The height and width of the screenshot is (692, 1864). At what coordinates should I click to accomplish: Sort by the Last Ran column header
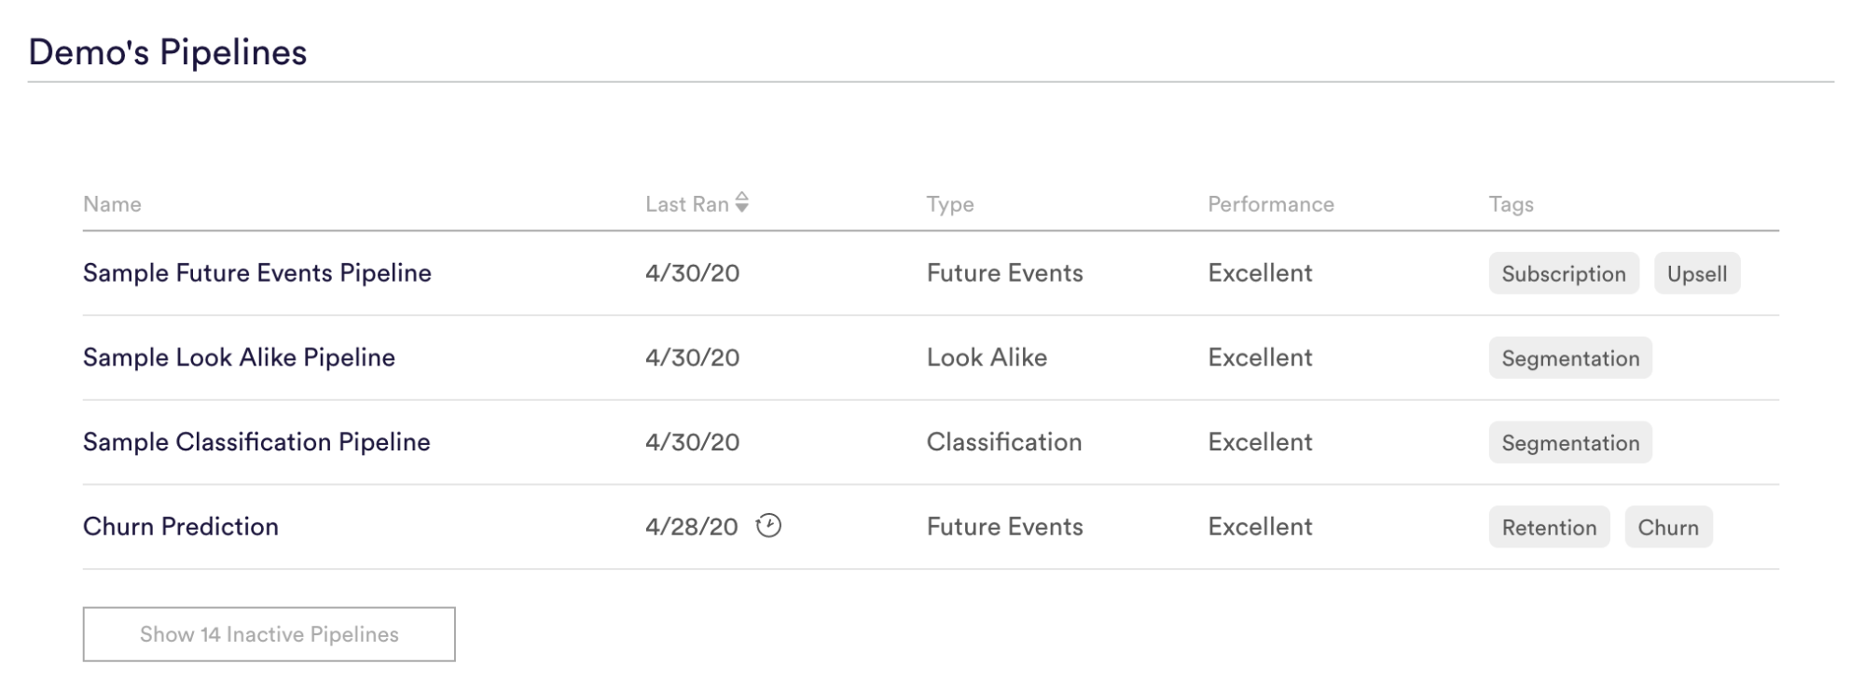click(686, 204)
